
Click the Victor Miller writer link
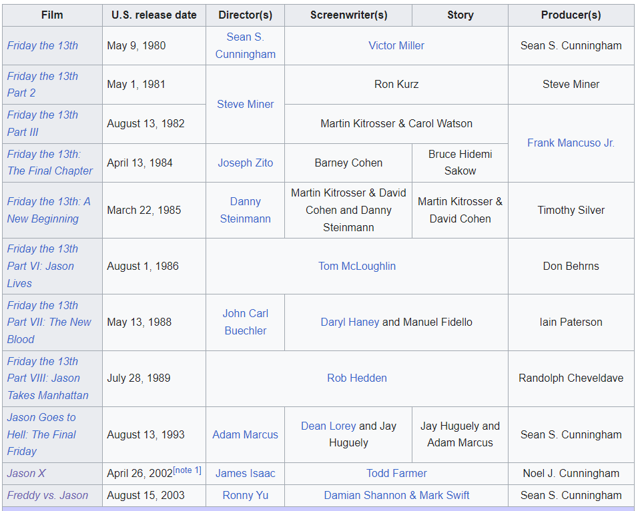point(396,46)
